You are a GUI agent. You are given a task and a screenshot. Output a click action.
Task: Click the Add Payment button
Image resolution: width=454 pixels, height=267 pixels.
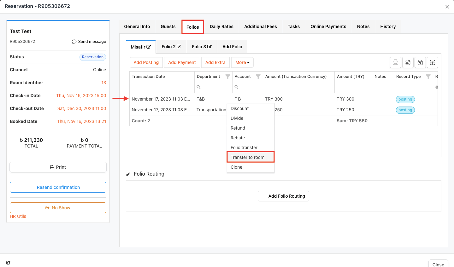[x=182, y=62]
